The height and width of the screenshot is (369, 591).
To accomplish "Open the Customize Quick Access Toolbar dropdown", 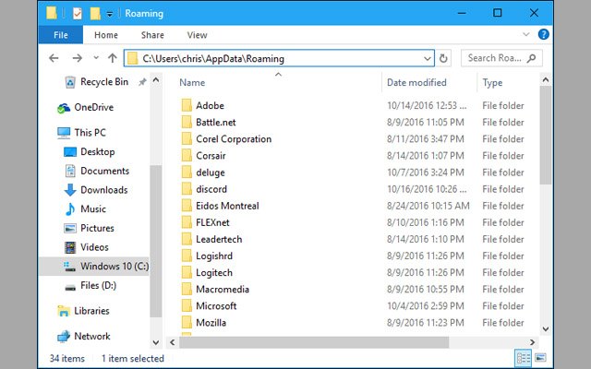I will (x=110, y=14).
